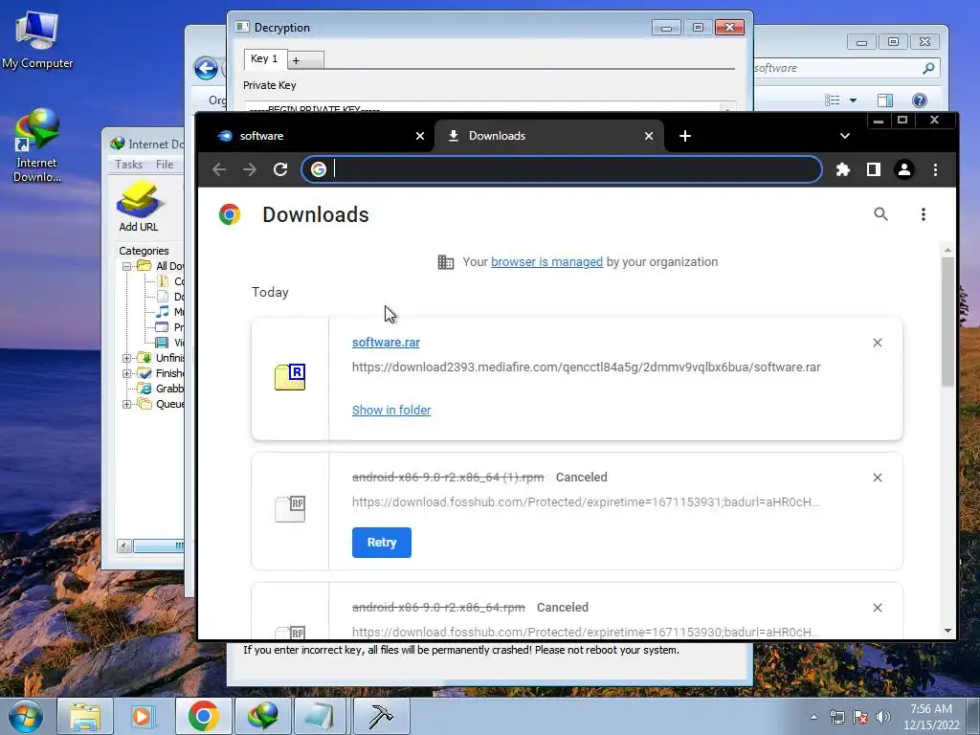Select Music category in IDM tree
The image size is (980, 735).
(x=170, y=312)
